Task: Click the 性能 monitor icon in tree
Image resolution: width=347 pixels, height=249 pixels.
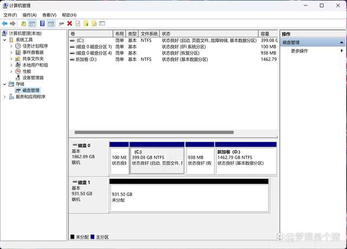Action: (18, 71)
